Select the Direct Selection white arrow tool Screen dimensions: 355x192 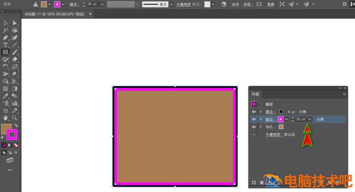[15, 23]
